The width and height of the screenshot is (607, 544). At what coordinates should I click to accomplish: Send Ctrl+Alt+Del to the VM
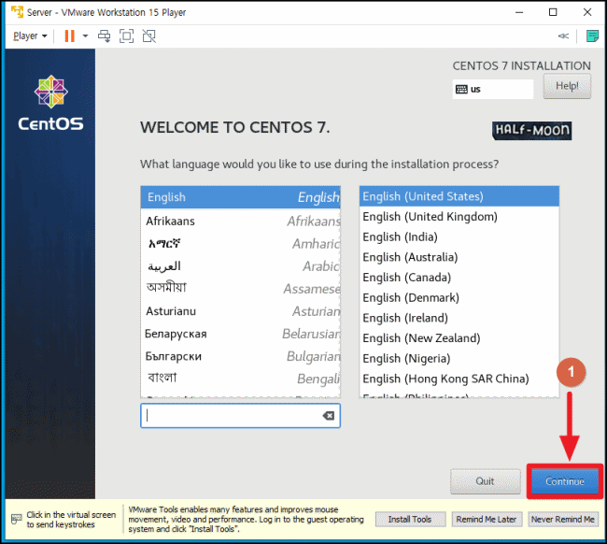104,36
